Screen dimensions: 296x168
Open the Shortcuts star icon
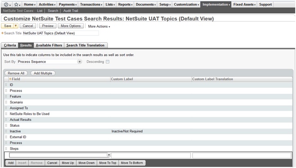tap(16, 4)
